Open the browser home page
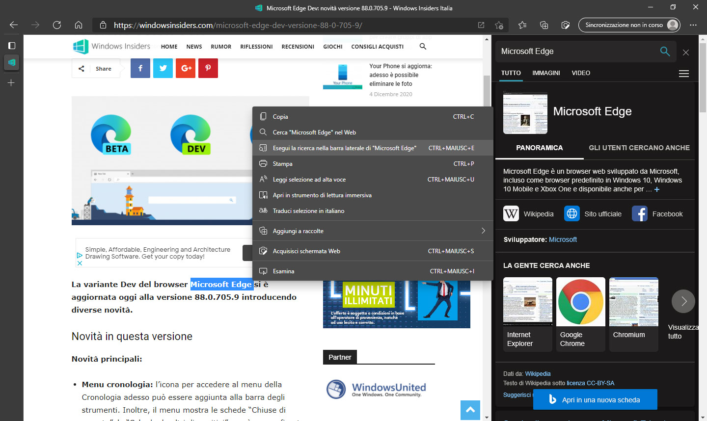This screenshot has height=421, width=707. click(x=79, y=25)
